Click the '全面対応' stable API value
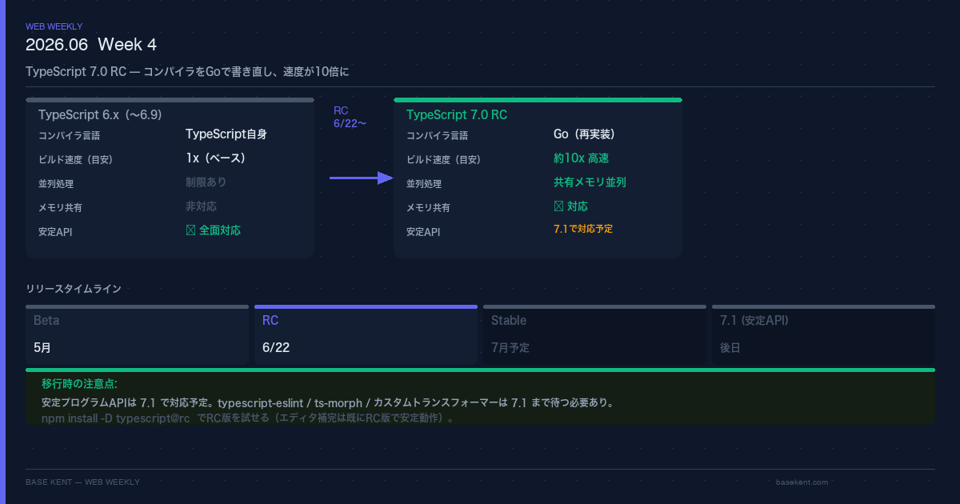Viewport: 960px width, 504px height. click(214, 230)
